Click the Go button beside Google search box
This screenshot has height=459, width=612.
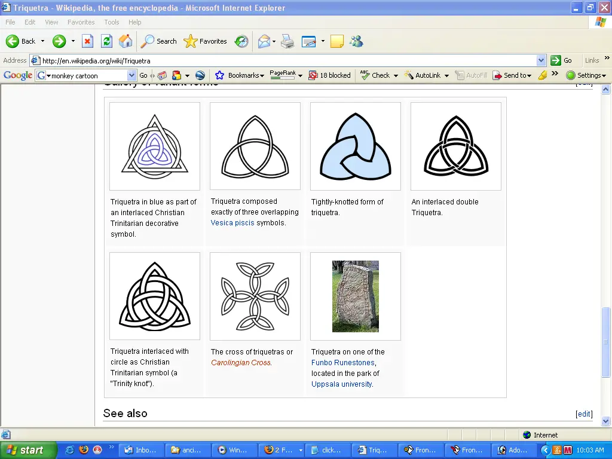[x=143, y=75]
